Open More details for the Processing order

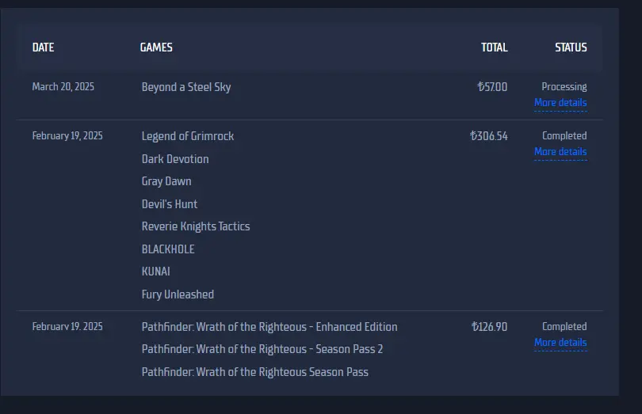560,103
